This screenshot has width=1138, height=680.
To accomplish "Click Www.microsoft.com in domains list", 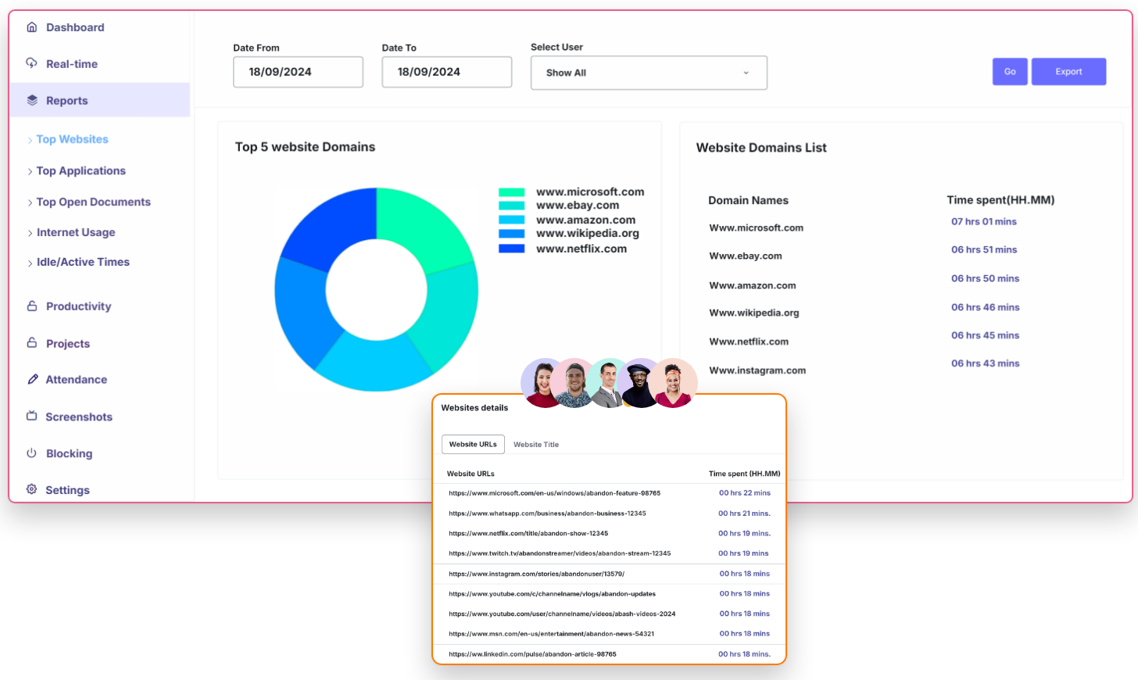I will [756, 227].
